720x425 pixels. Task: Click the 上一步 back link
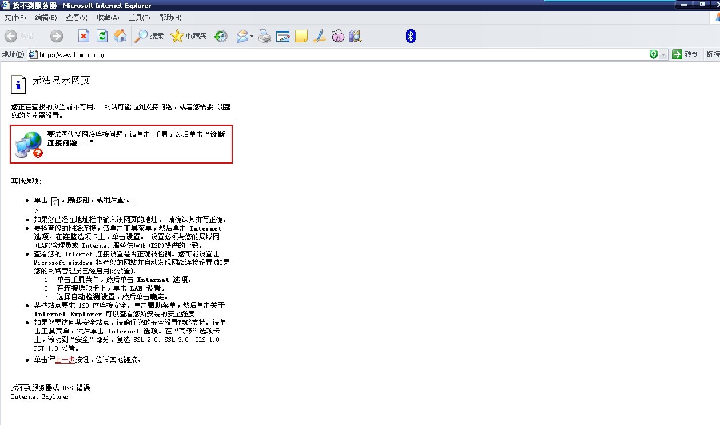[65, 360]
